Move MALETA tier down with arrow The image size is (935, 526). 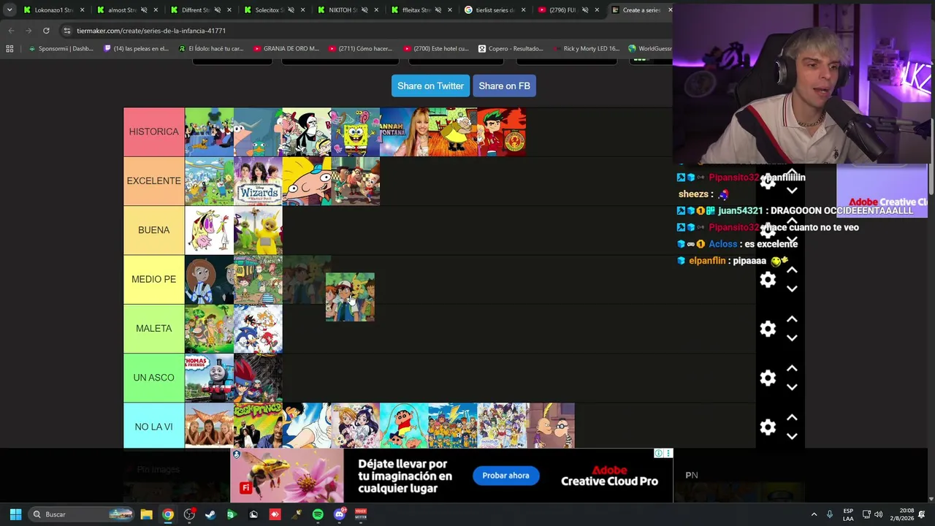[x=792, y=338]
